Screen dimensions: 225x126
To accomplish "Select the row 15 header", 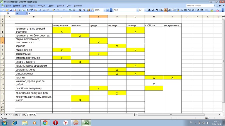I will coord(2,78).
